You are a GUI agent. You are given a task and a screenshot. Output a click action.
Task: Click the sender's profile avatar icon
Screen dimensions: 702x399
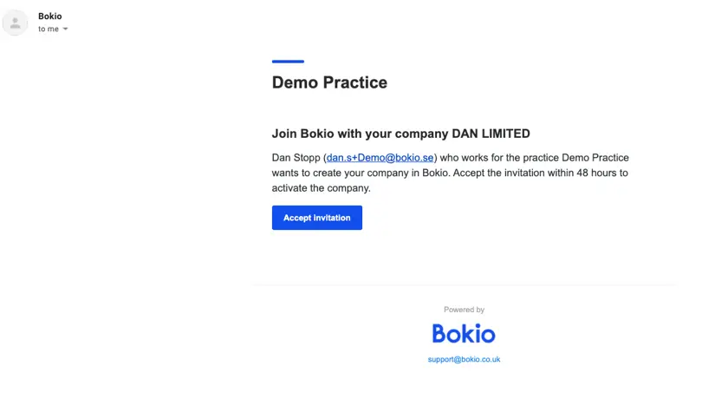pos(16,23)
